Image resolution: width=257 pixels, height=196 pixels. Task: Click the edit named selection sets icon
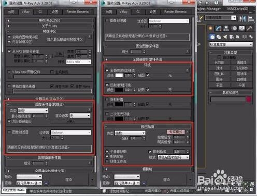201,18
